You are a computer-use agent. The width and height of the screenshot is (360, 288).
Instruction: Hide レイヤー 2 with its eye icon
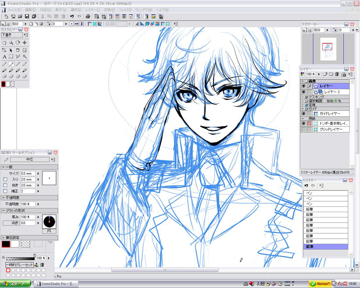click(x=303, y=92)
